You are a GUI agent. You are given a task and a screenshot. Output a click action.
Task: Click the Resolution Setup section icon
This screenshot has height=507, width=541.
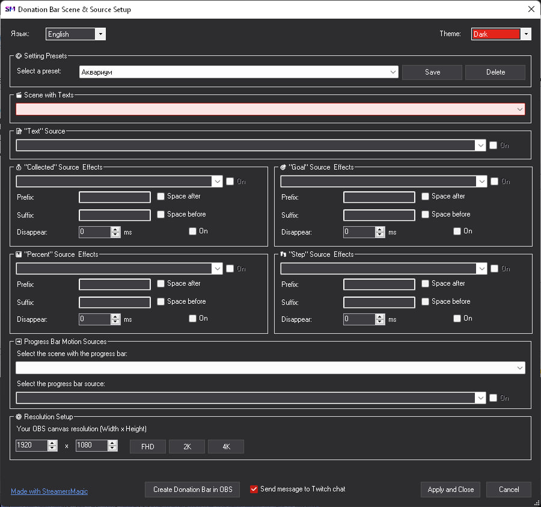(19, 417)
